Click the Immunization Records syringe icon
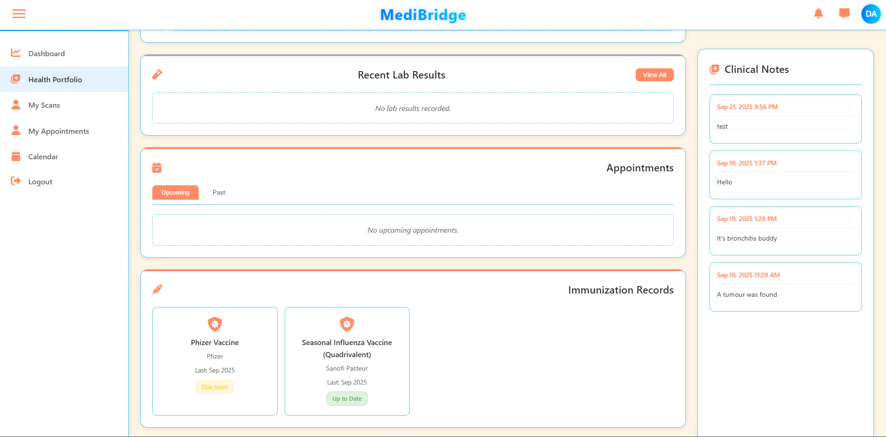Image resolution: width=886 pixels, height=437 pixels. click(x=157, y=289)
